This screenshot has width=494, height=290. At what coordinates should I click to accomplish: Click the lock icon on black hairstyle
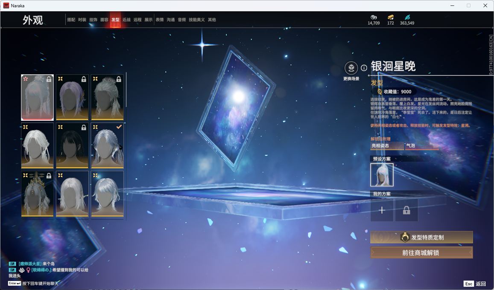84,128
